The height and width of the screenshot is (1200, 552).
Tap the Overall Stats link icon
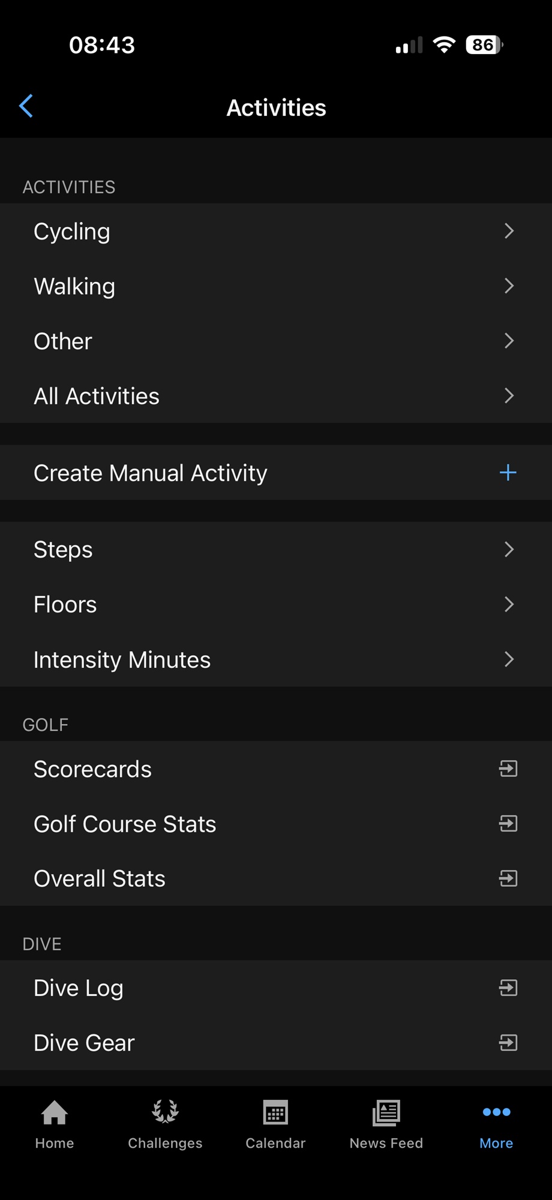508,878
